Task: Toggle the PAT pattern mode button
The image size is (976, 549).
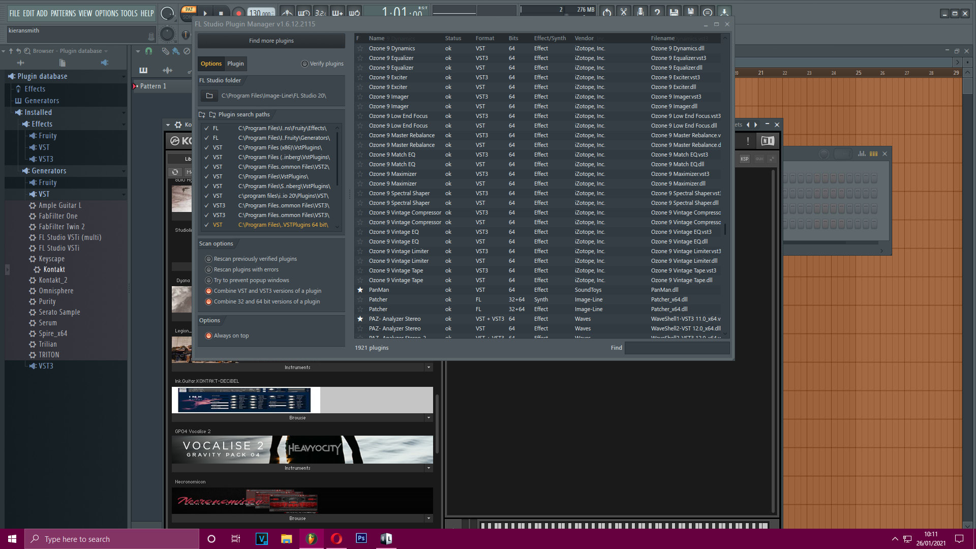Action: (189, 10)
